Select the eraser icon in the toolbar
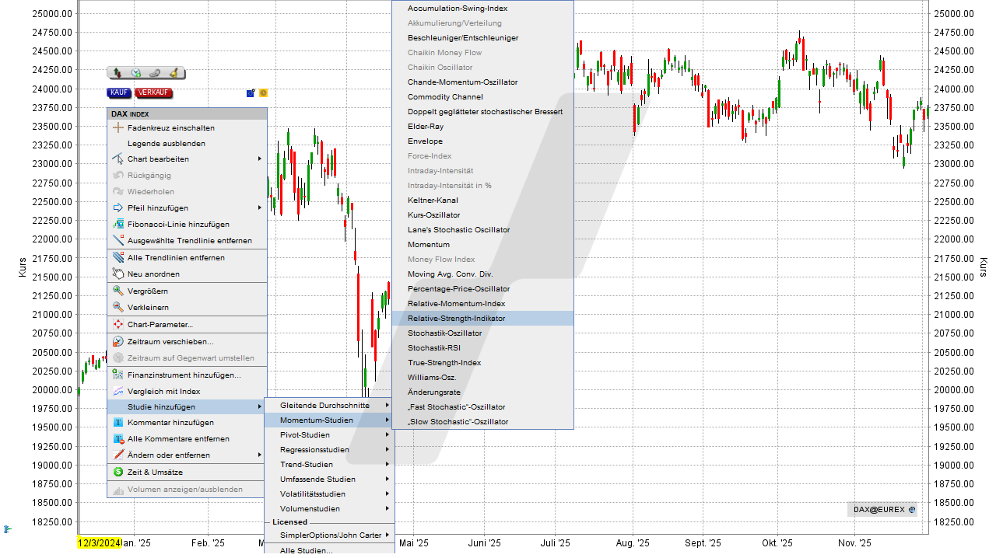This screenshot has height=558, width=996. pyautogui.click(x=154, y=73)
